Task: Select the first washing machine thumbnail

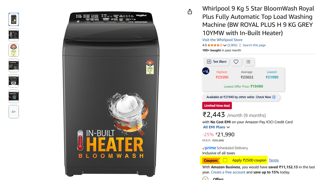Action: [x=14, y=19]
